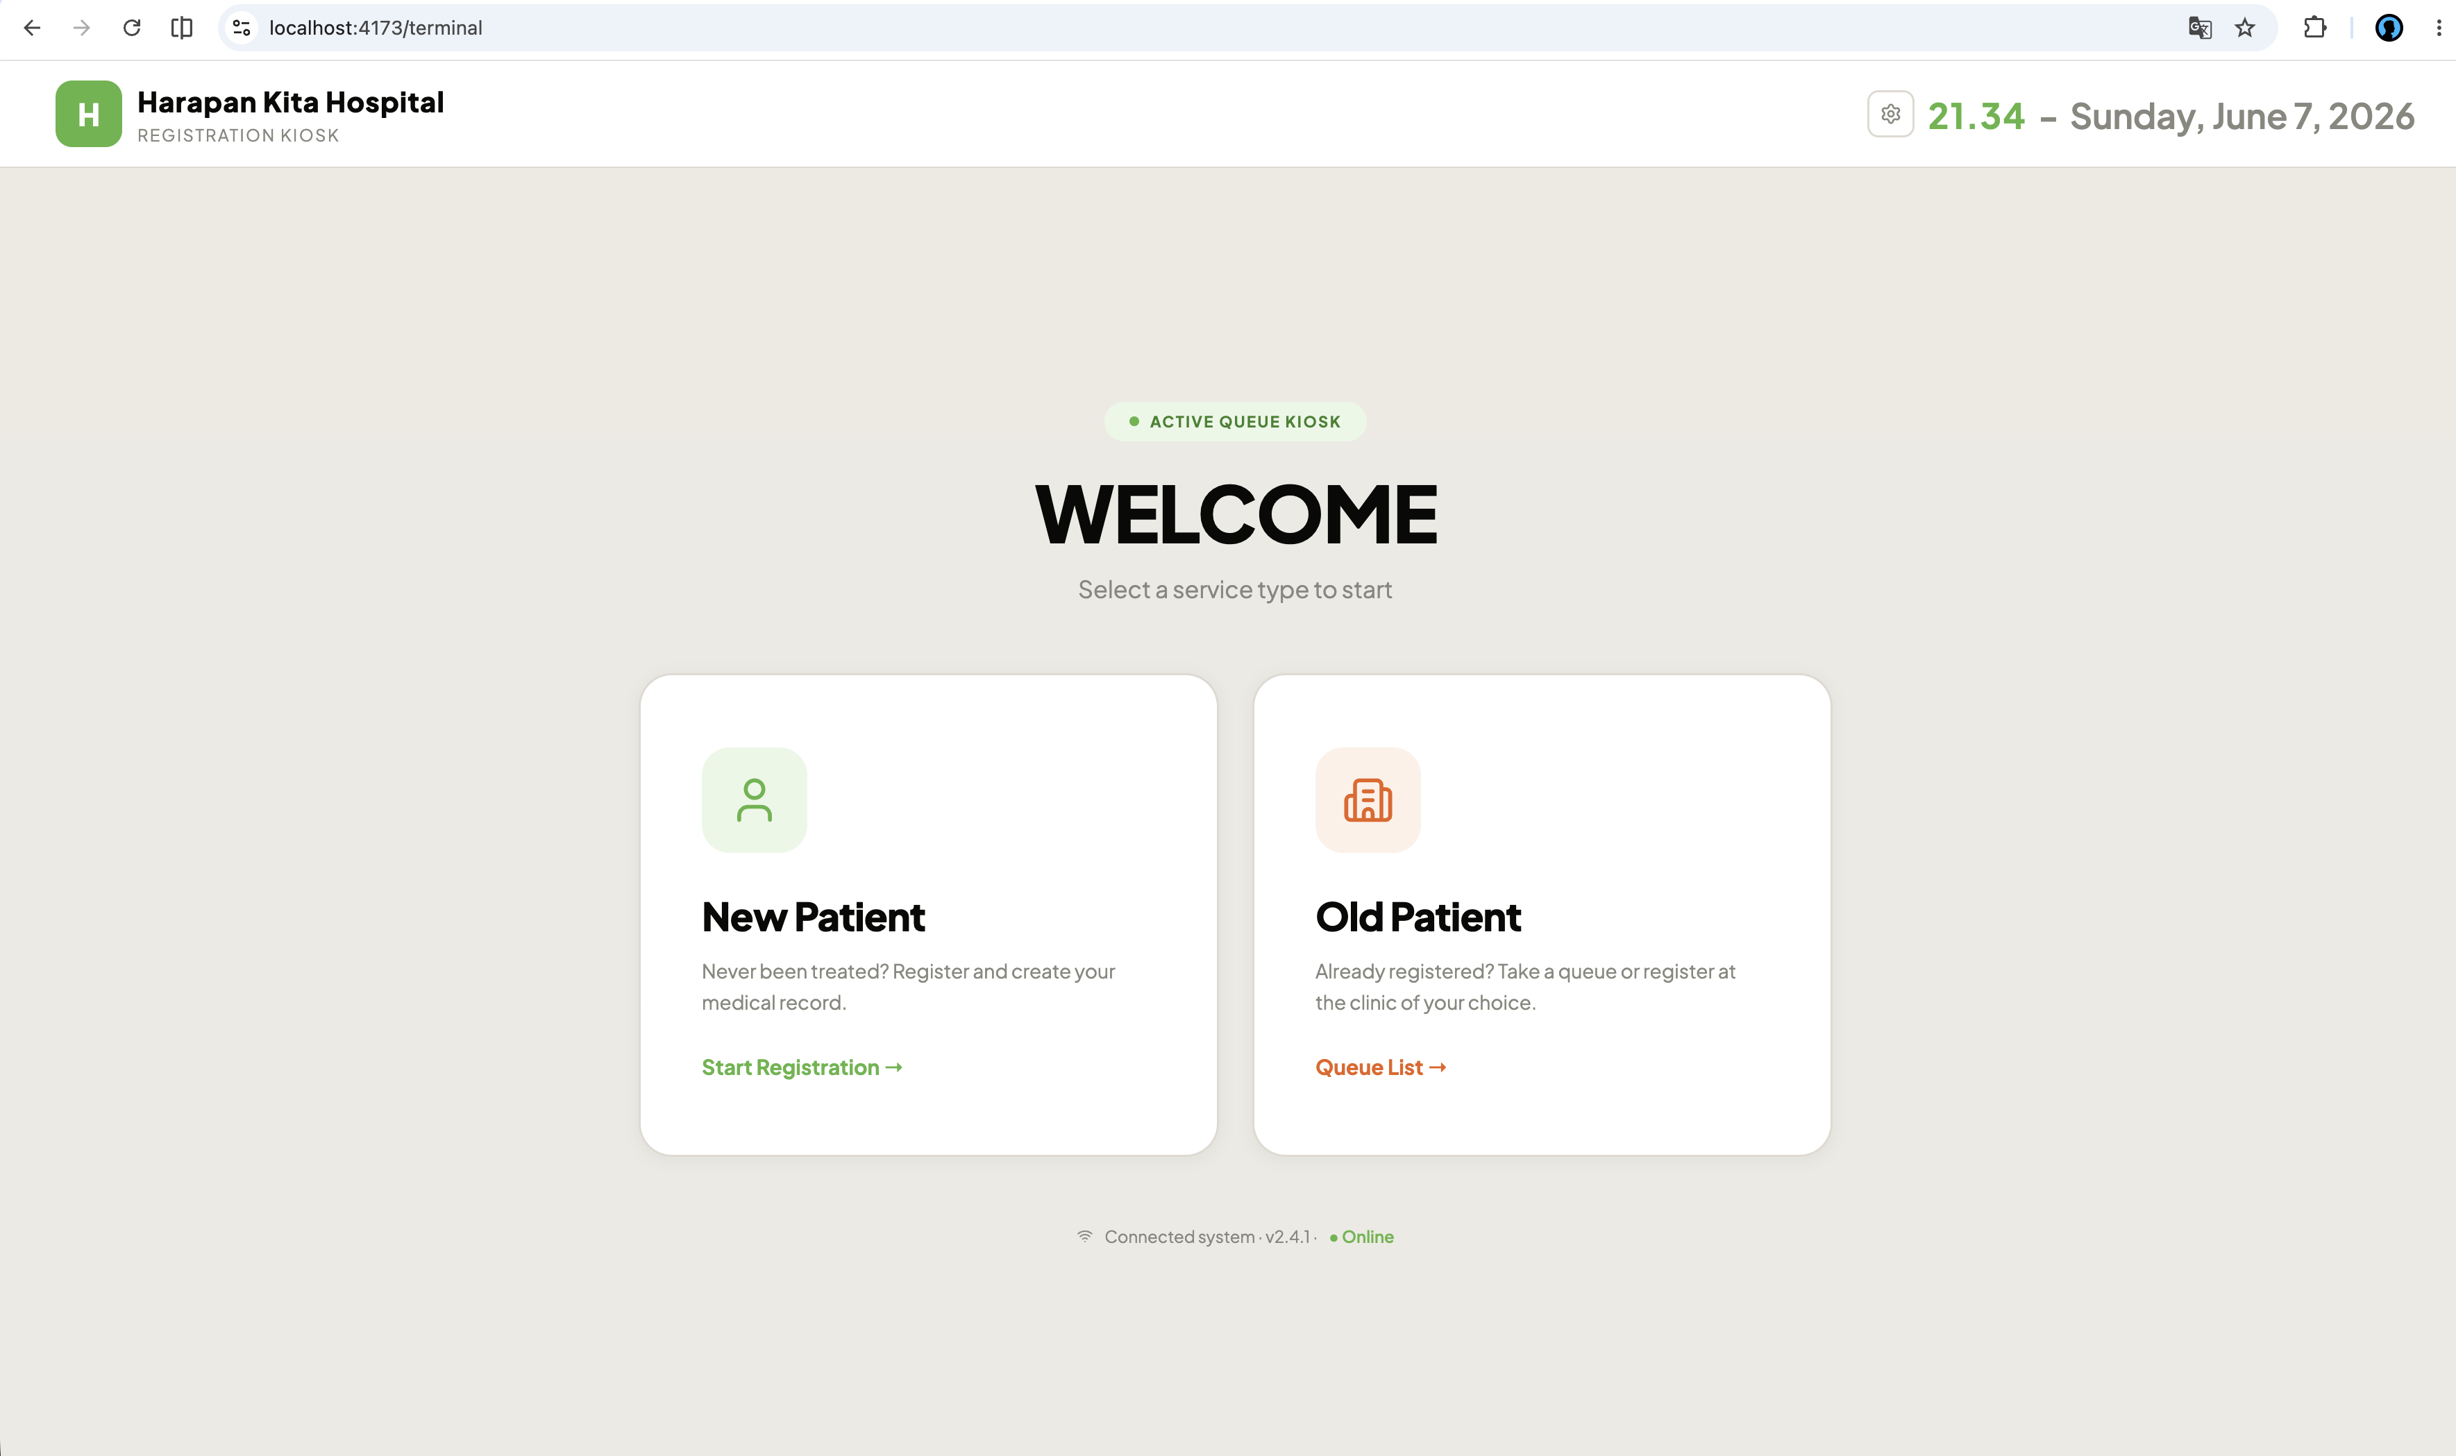
Task: Click 'Select a service type to start' text
Action: 1234,590
